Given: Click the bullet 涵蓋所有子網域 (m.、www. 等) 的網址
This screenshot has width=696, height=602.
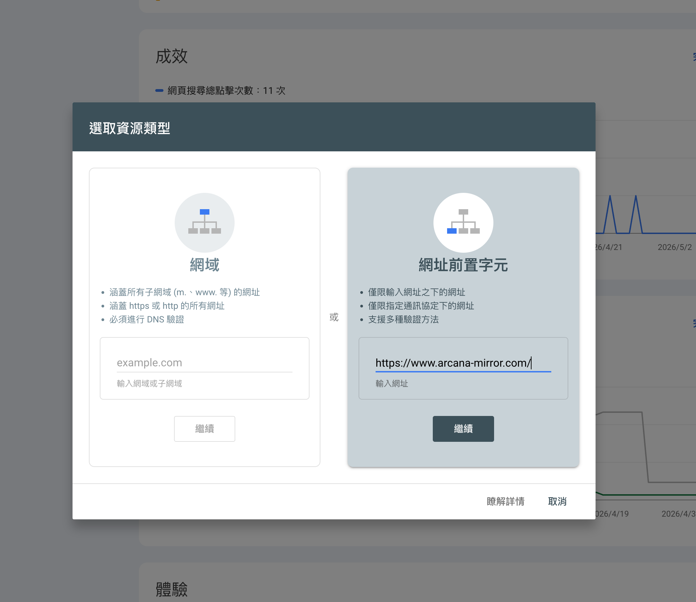Looking at the screenshot, I should coord(185,292).
